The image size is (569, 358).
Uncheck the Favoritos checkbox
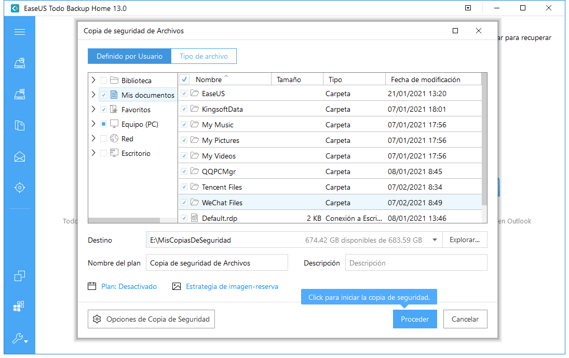pyautogui.click(x=103, y=109)
